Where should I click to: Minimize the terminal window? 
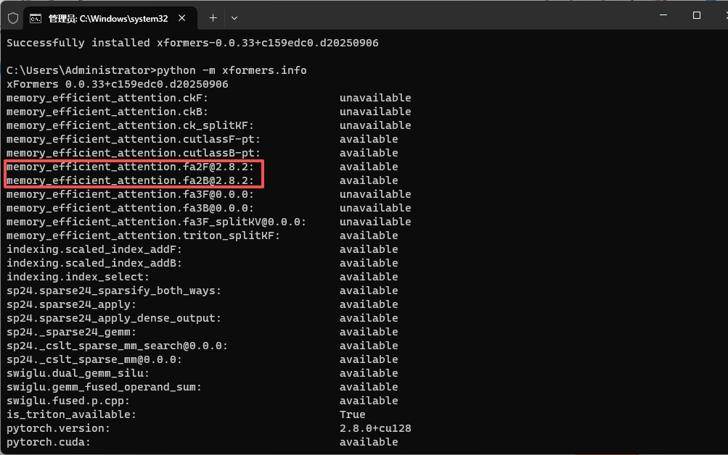664,13
